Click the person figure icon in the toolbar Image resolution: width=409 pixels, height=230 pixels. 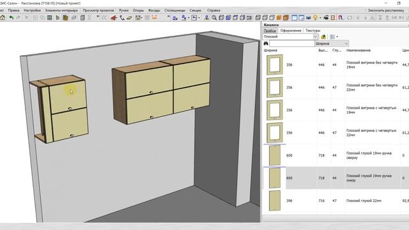click(x=206, y=18)
